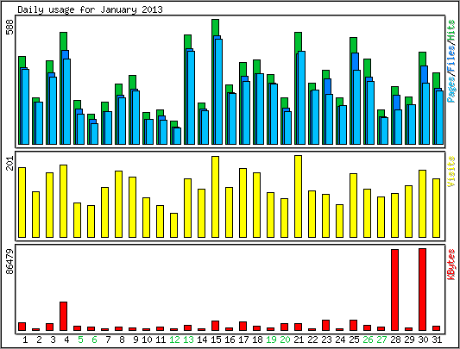Screen dimensions: 460x349
Task: Click day label '30' on the x-axis
Action: (423, 340)
